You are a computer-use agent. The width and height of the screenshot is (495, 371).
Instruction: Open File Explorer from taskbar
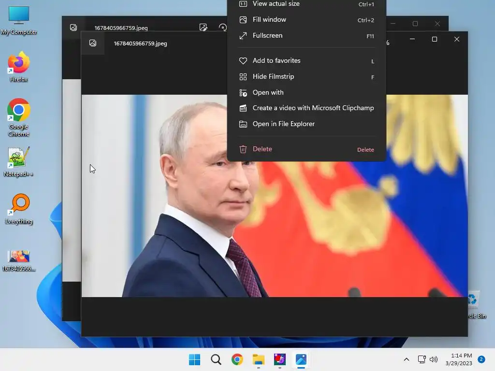(259, 359)
